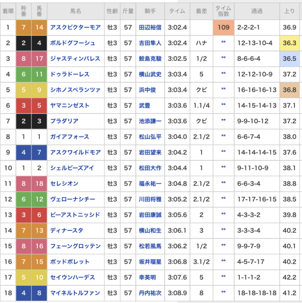The width and height of the screenshot is (302, 303).
Task: Click the blue highlighted 36.5 cell
Action: click(290, 59)
